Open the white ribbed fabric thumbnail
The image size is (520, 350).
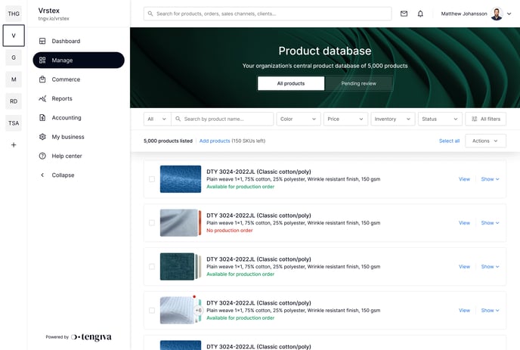coord(177,311)
